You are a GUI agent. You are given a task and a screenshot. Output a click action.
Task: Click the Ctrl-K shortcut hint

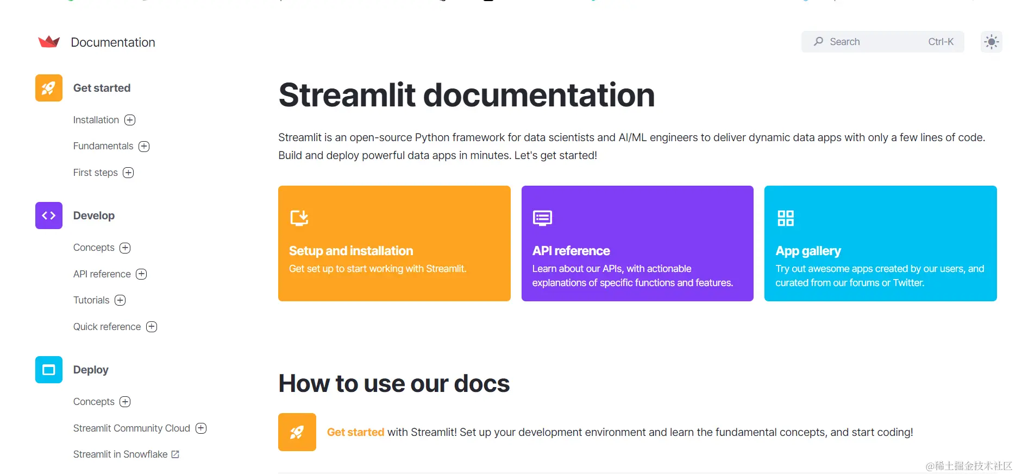941,42
